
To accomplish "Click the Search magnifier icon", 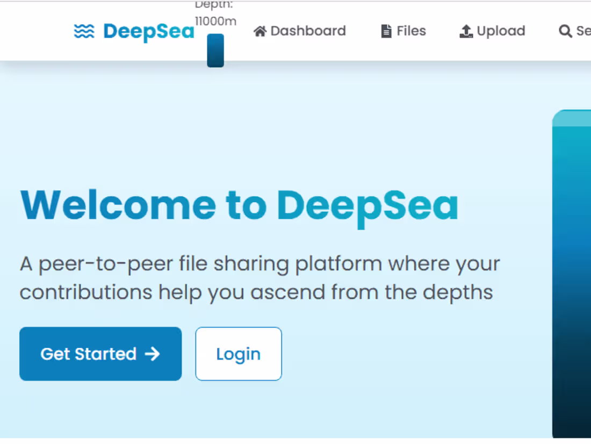I will coord(565,31).
